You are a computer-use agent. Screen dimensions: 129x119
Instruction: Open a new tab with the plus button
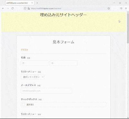[x=37, y=3]
